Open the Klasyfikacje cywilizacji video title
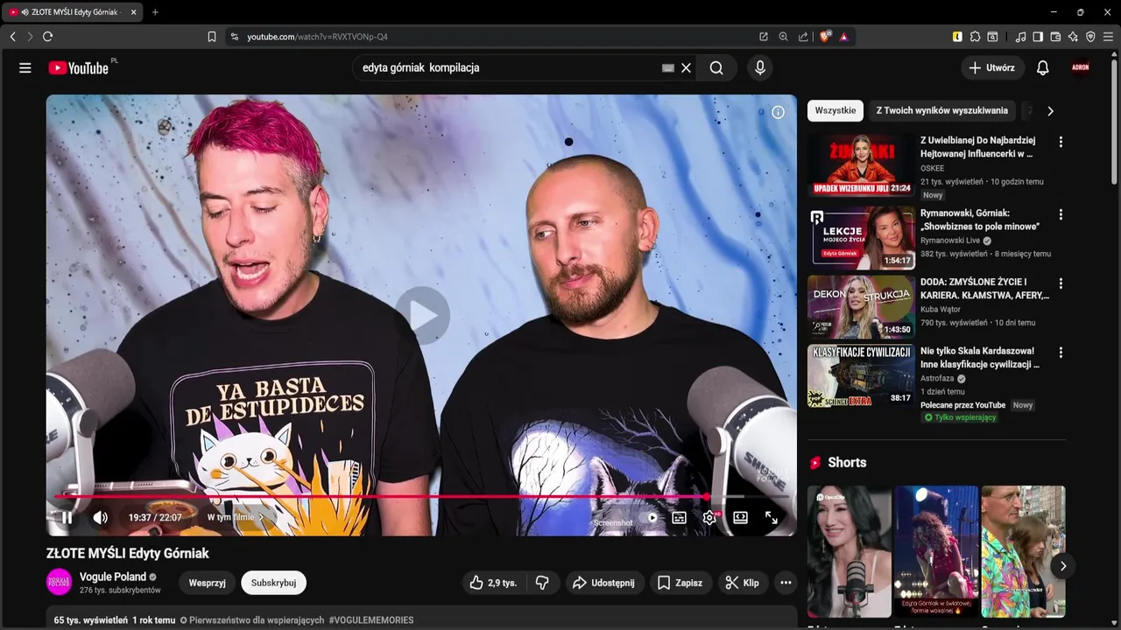Image resolution: width=1121 pixels, height=630 pixels. pyautogui.click(x=980, y=357)
